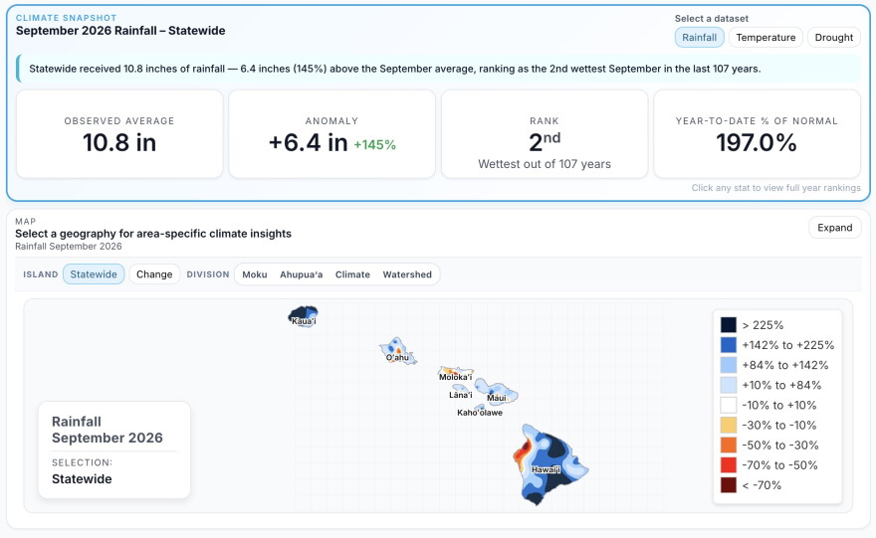
Task: Expand the map view
Action: (x=834, y=228)
